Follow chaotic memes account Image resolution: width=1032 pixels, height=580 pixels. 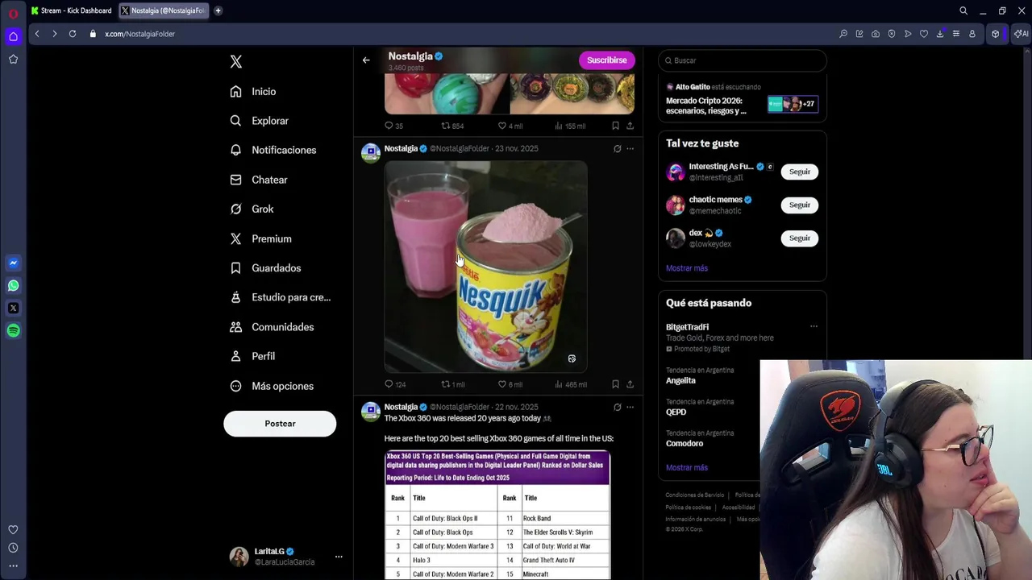[x=799, y=205]
